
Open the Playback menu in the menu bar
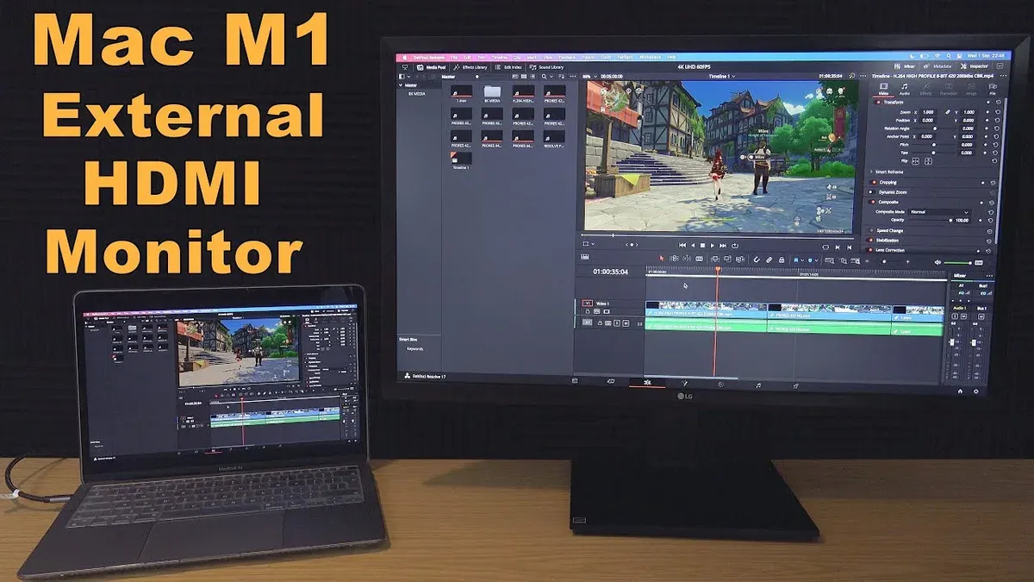[x=568, y=57]
